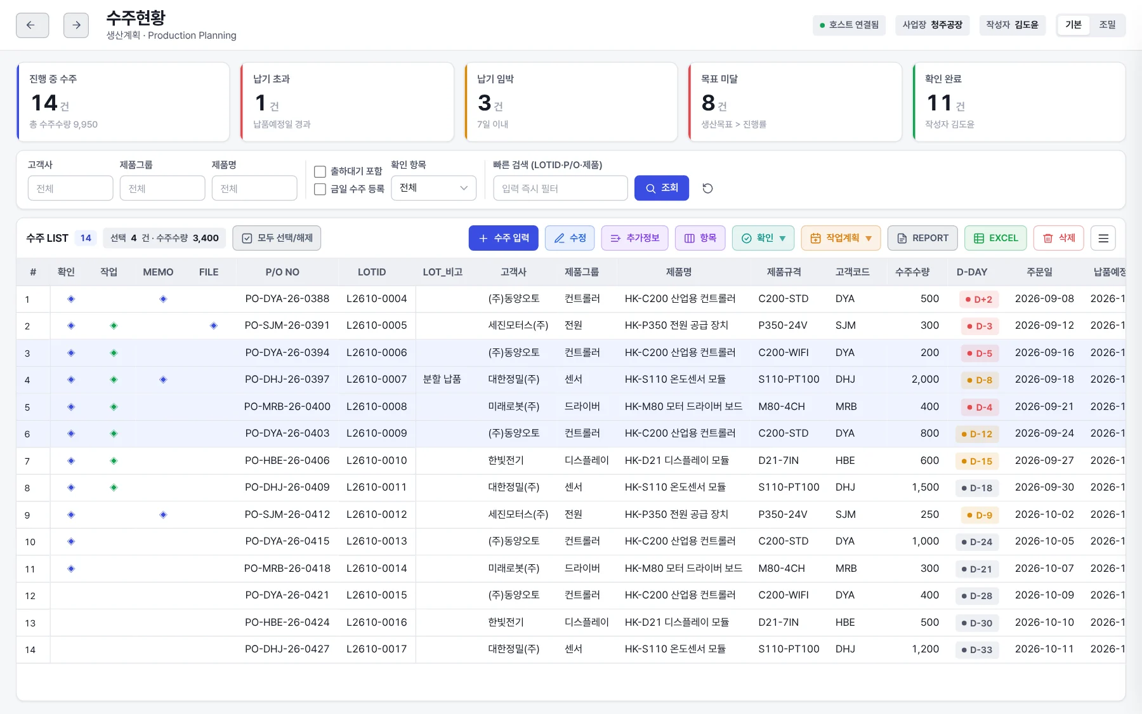Click the MEMO marker for PO-DYA-26-0388
This screenshot has height=714, width=1142.
[x=163, y=299]
